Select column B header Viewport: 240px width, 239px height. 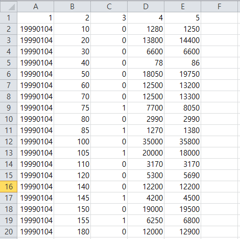coord(73,7)
